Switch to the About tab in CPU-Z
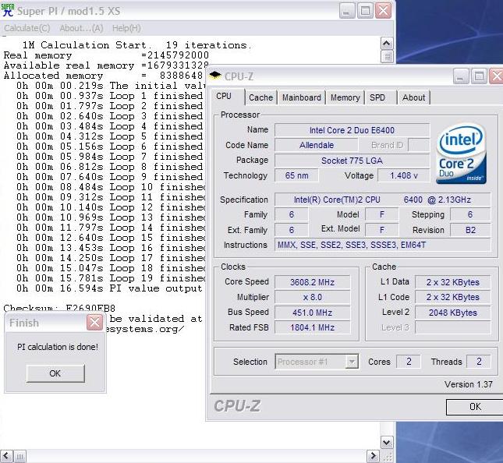 (x=414, y=97)
